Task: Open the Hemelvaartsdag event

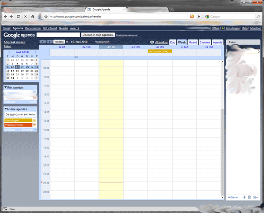Action: (x=160, y=51)
